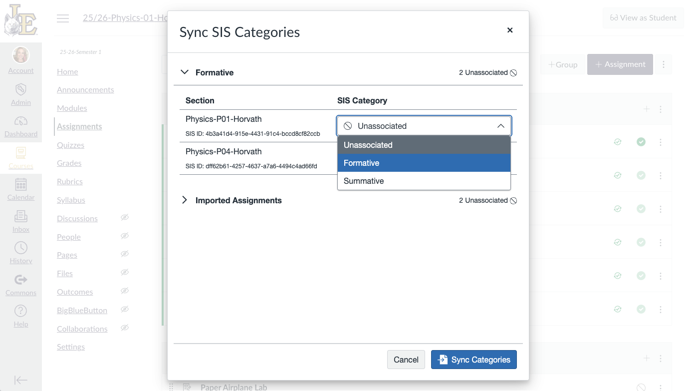696x391 pixels.
Task: Toggle the course menu hamburger icon
Action: pyautogui.click(x=63, y=18)
